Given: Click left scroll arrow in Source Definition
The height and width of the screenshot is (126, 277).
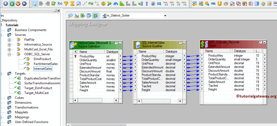Looking at the screenshot, I should coord(75,100).
